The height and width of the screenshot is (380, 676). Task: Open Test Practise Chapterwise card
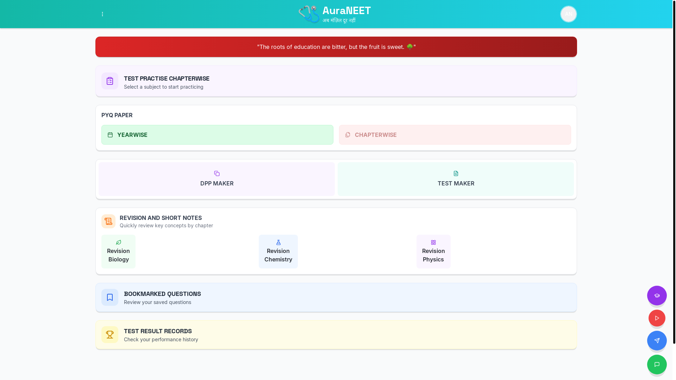[336, 81]
